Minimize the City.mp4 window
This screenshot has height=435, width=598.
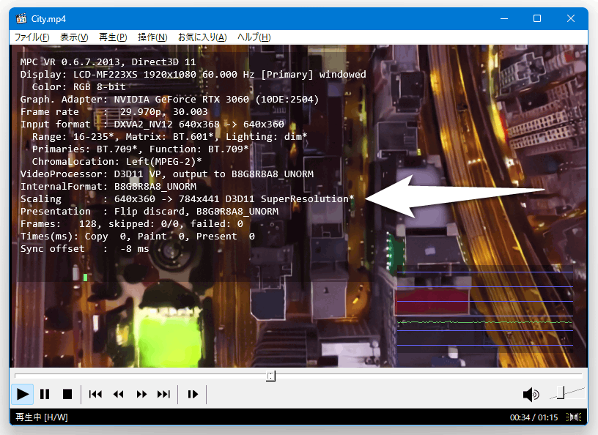[504, 18]
